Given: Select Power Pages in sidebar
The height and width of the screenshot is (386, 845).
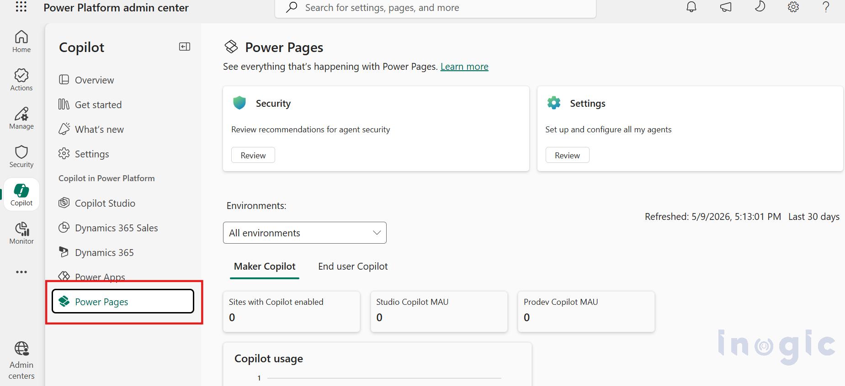Looking at the screenshot, I should point(123,301).
